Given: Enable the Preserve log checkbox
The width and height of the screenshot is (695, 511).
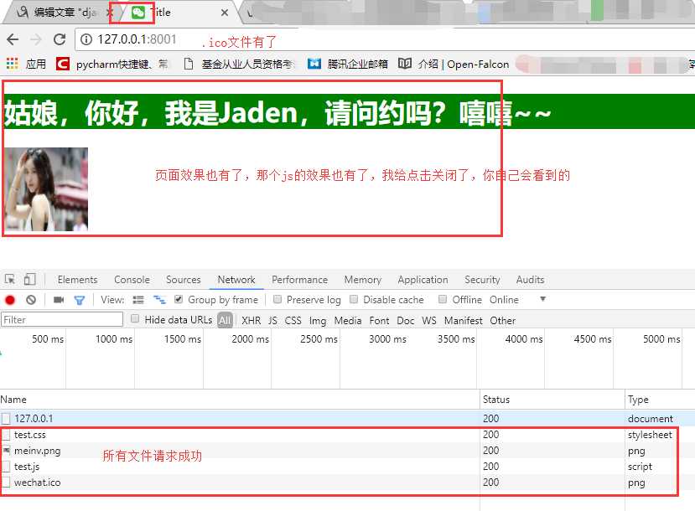Looking at the screenshot, I should click(x=277, y=299).
